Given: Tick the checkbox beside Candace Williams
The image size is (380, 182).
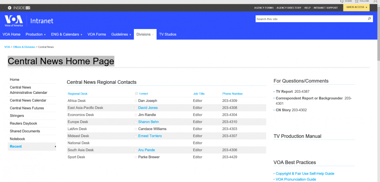Looking at the screenshot, I should 136,129.
